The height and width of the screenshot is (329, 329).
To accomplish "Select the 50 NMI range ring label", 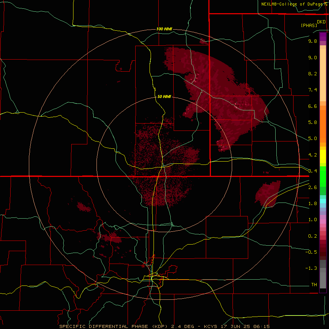I will click(x=164, y=97).
